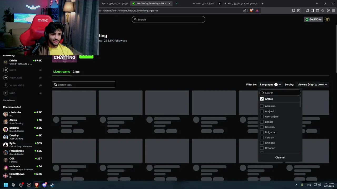337x189 pixels.
Task: Open Steam from the taskbar
Action: pos(52,185)
